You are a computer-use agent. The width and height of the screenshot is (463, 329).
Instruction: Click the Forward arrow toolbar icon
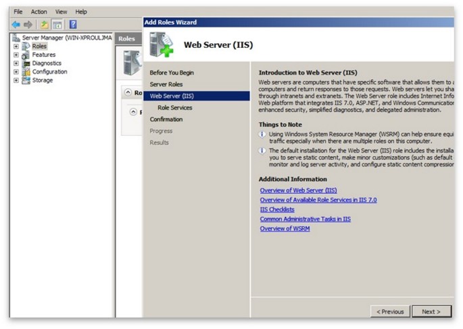tap(28, 24)
